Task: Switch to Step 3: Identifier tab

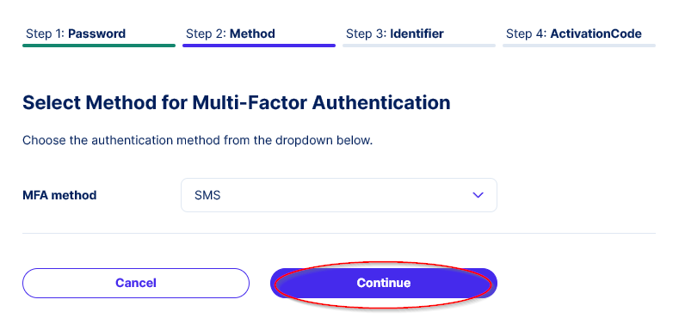Action: coord(395,34)
